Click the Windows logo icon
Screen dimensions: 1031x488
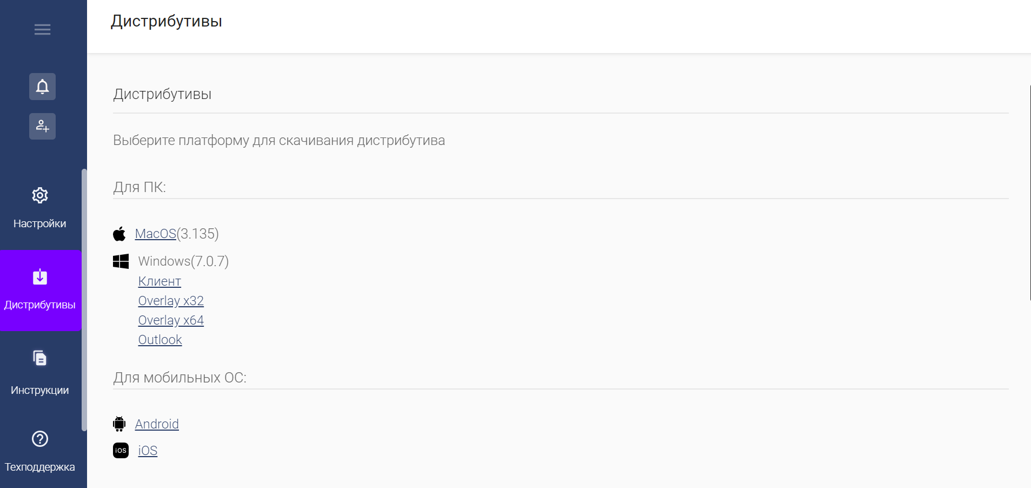[121, 261]
